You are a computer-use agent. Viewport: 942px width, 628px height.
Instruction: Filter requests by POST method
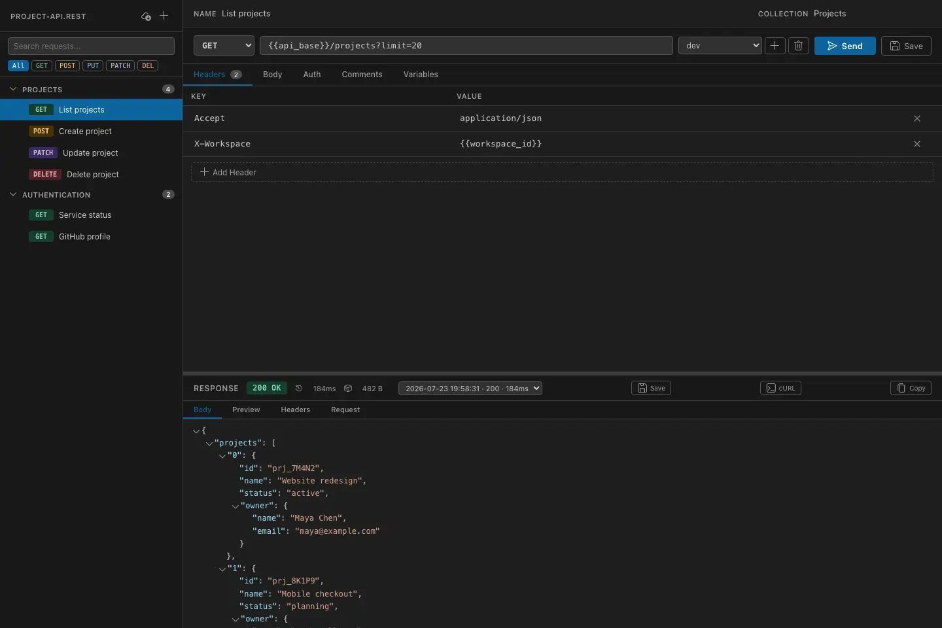pos(67,65)
